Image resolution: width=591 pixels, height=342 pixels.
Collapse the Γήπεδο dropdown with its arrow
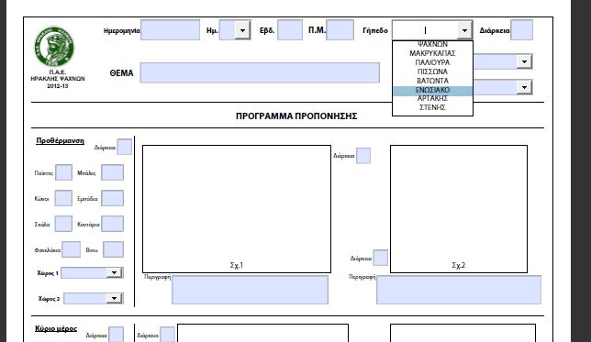(464, 30)
